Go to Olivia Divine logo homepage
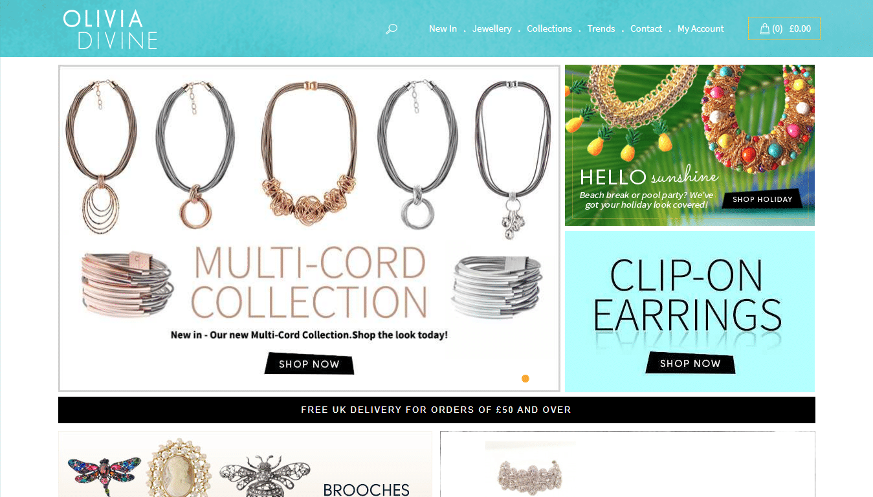Image resolution: width=873 pixels, height=497 pixels. pyautogui.click(x=111, y=29)
